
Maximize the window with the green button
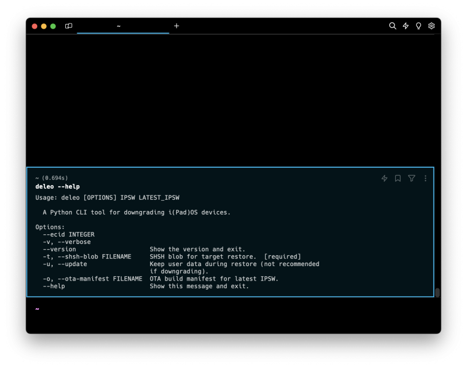pos(53,26)
